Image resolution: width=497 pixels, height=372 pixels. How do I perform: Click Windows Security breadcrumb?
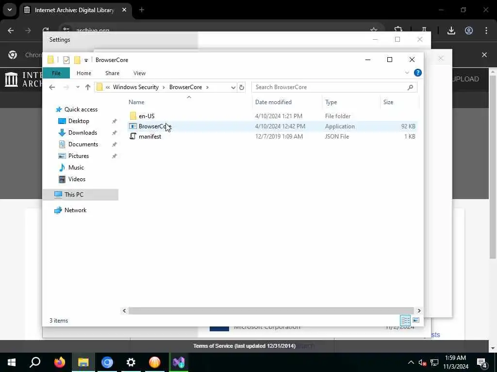tap(136, 87)
